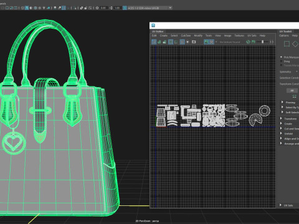This screenshot has width=299, height=224.
Task: Click the All button in UV Toolkit
Action: [x=292, y=90]
